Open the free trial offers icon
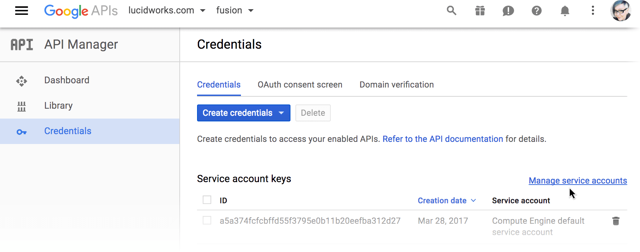Viewport: 640px width, 252px height. [480, 11]
